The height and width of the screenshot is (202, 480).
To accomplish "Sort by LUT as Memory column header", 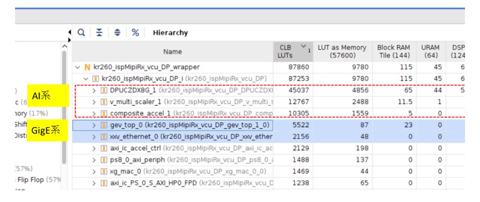I will click(342, 51).
